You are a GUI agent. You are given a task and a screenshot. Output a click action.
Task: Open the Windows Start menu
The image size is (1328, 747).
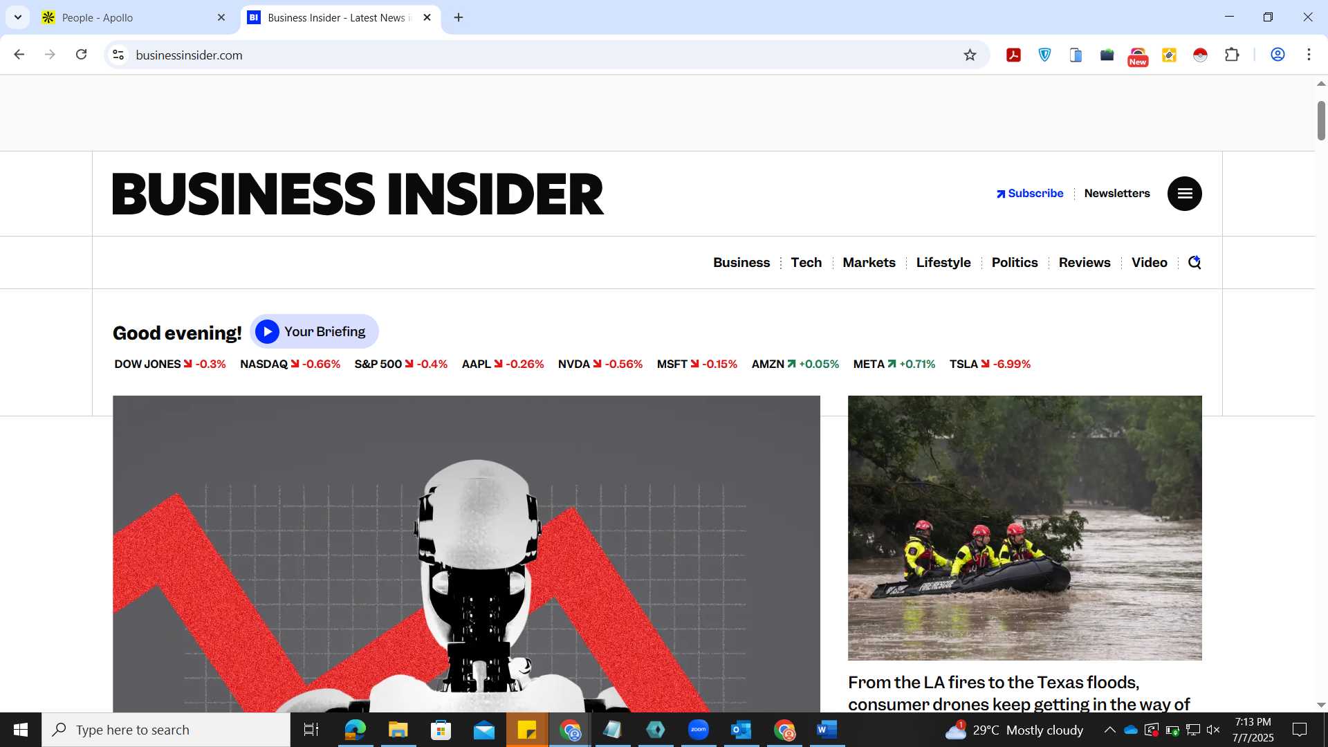click(21, 730)
